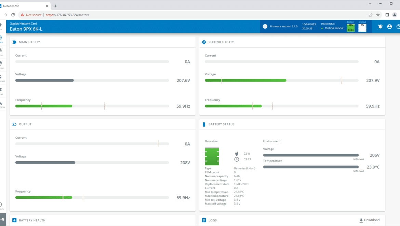Image resolution: width=400 pixels, height=226 pixels.
Task: Expand the Battery Health plus icon
Action: click(14, 220)
